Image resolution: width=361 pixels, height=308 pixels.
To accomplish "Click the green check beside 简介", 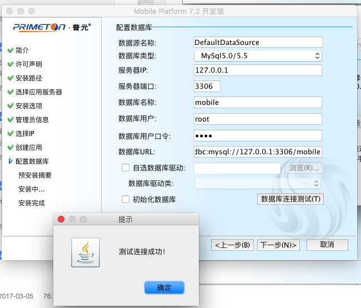I will click(x=11, y=50).
